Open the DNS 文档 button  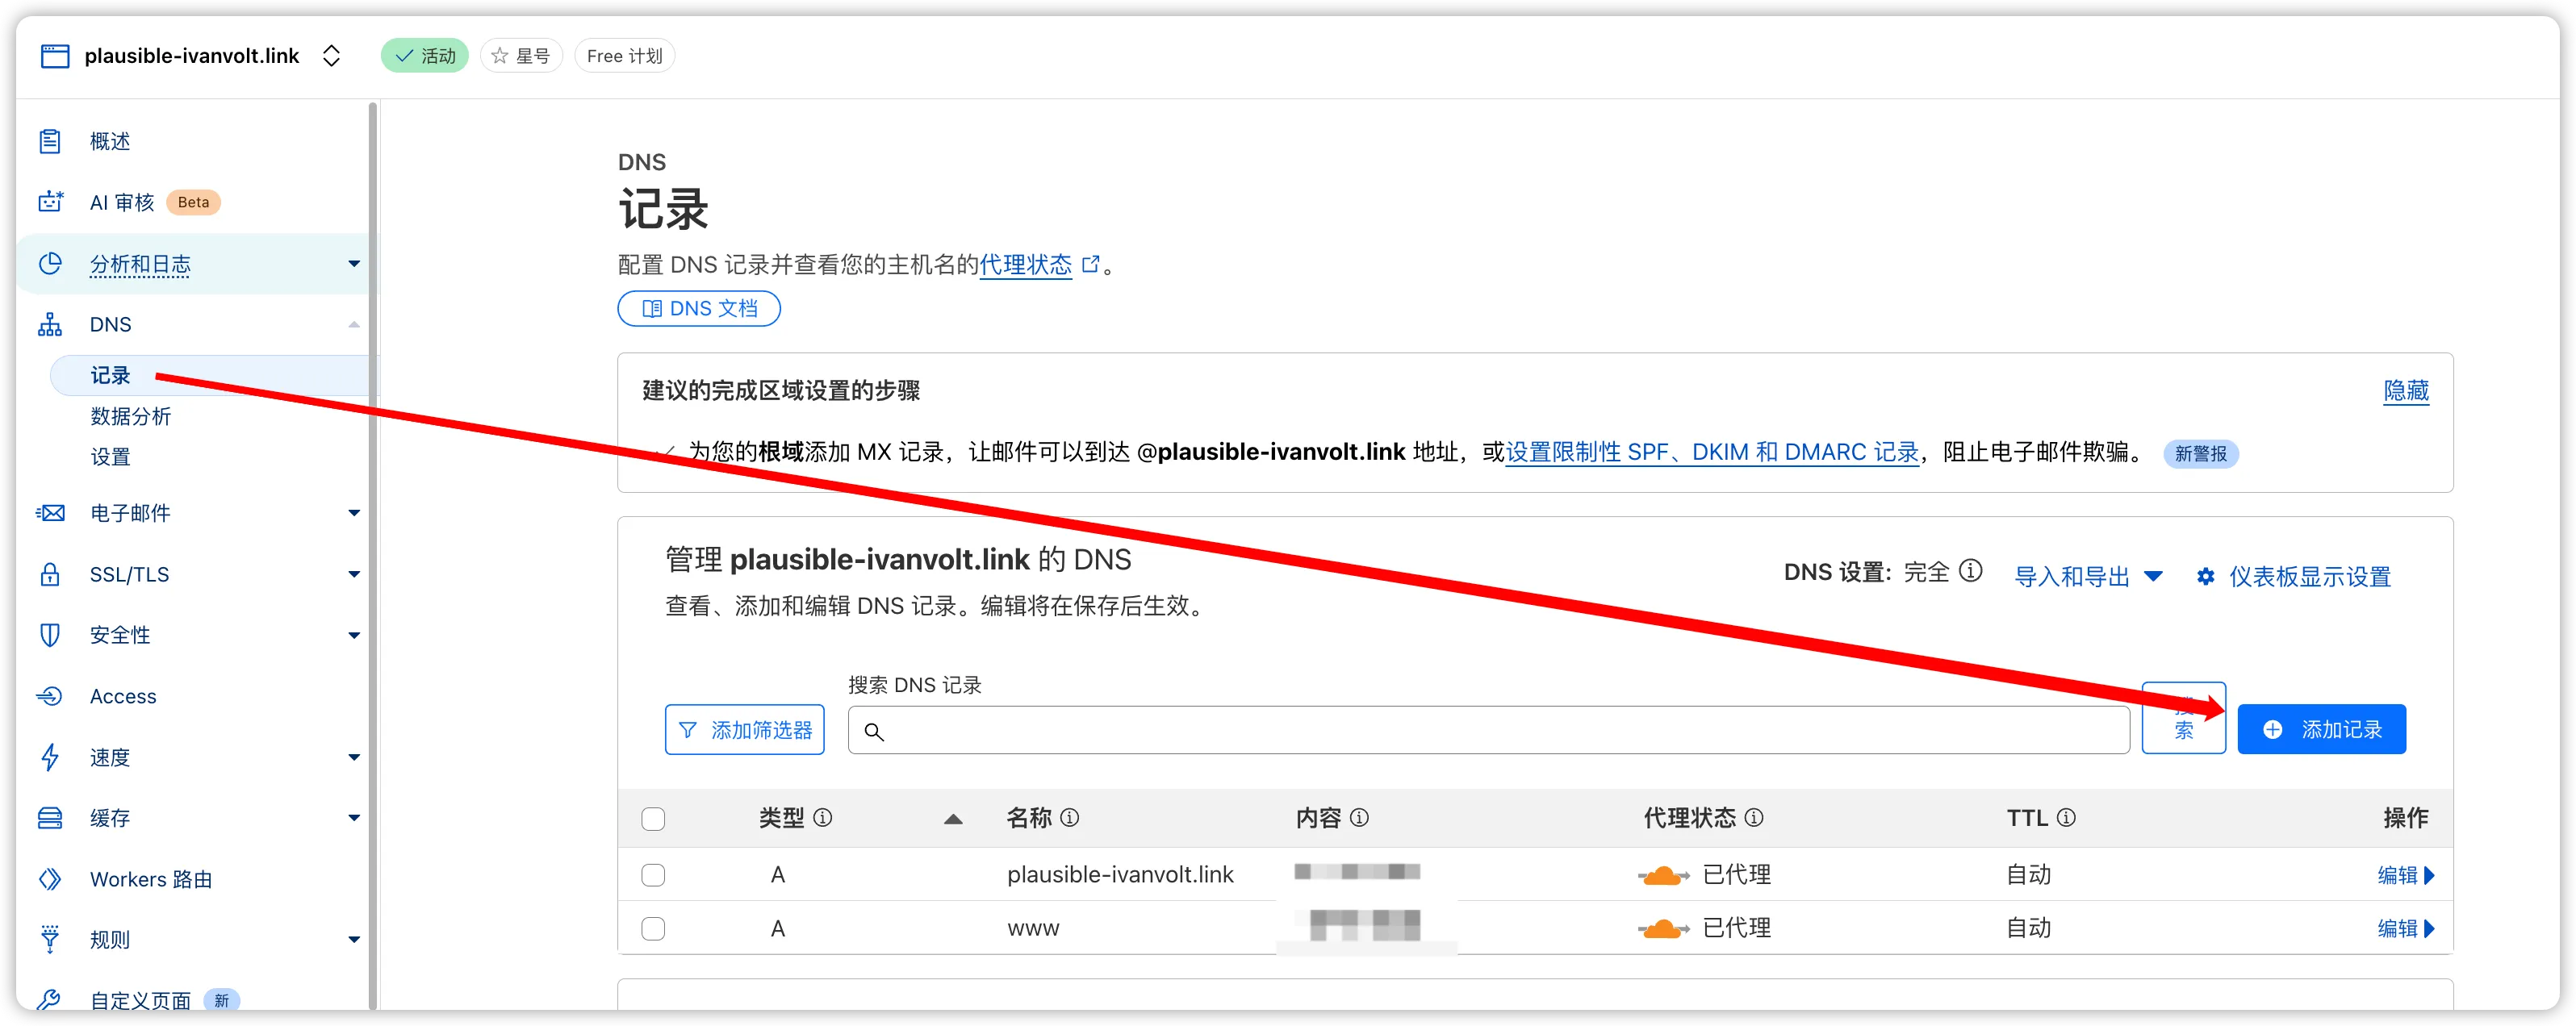coord(699,309)
